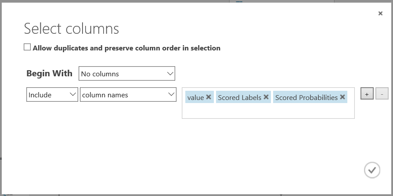Click the Begin With label
Viewport: 393px width, 196px height.
(49, 74)
